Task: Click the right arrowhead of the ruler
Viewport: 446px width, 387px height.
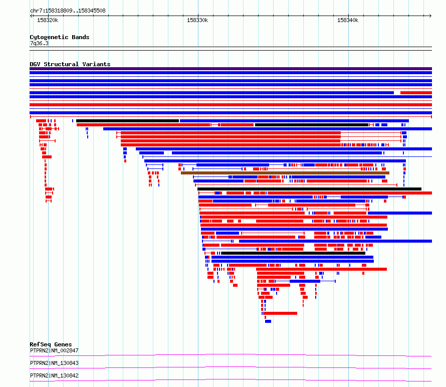Action: click(x=430, y=16)
